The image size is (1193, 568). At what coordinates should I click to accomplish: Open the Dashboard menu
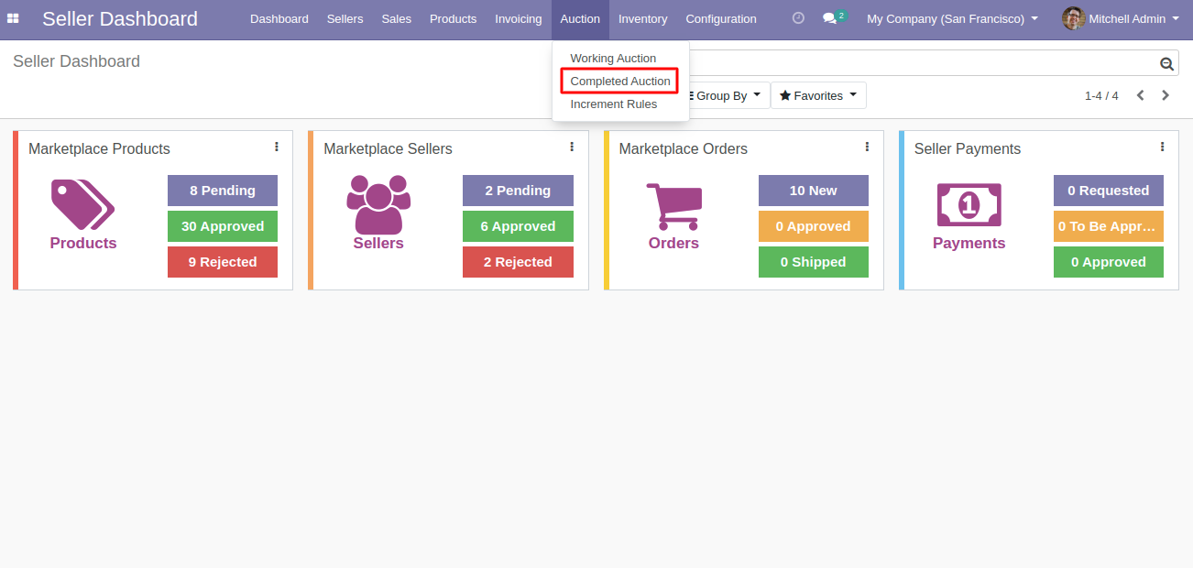point(279,18)
